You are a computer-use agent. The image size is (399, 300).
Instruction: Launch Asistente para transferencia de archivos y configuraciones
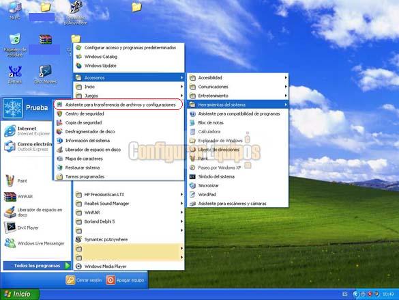(x=119, y=105)
